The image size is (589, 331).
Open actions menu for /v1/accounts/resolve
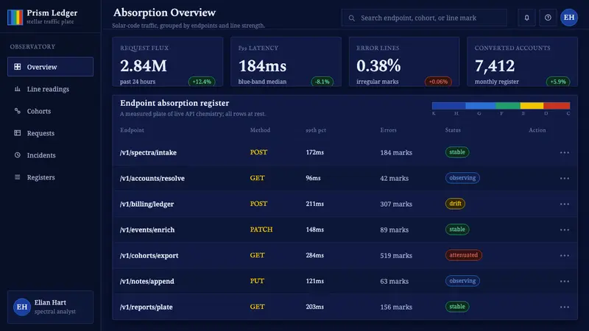[564, 178]
